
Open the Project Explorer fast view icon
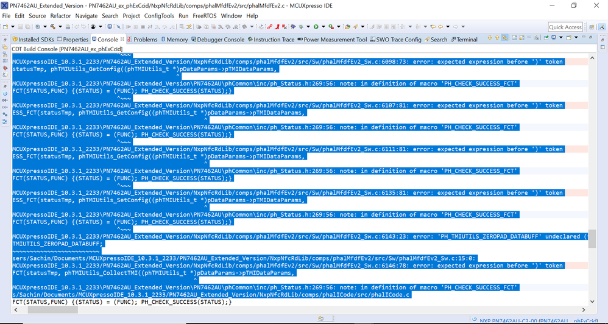5,47
